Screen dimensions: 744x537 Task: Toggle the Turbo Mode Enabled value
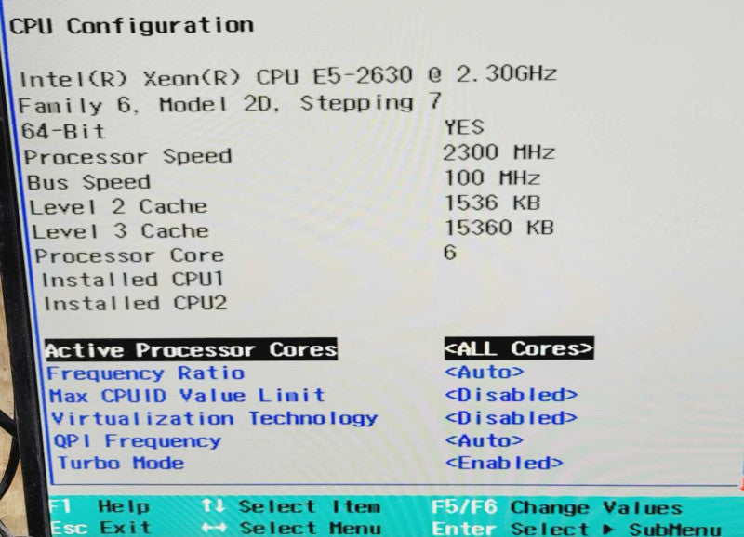point(504,463)
